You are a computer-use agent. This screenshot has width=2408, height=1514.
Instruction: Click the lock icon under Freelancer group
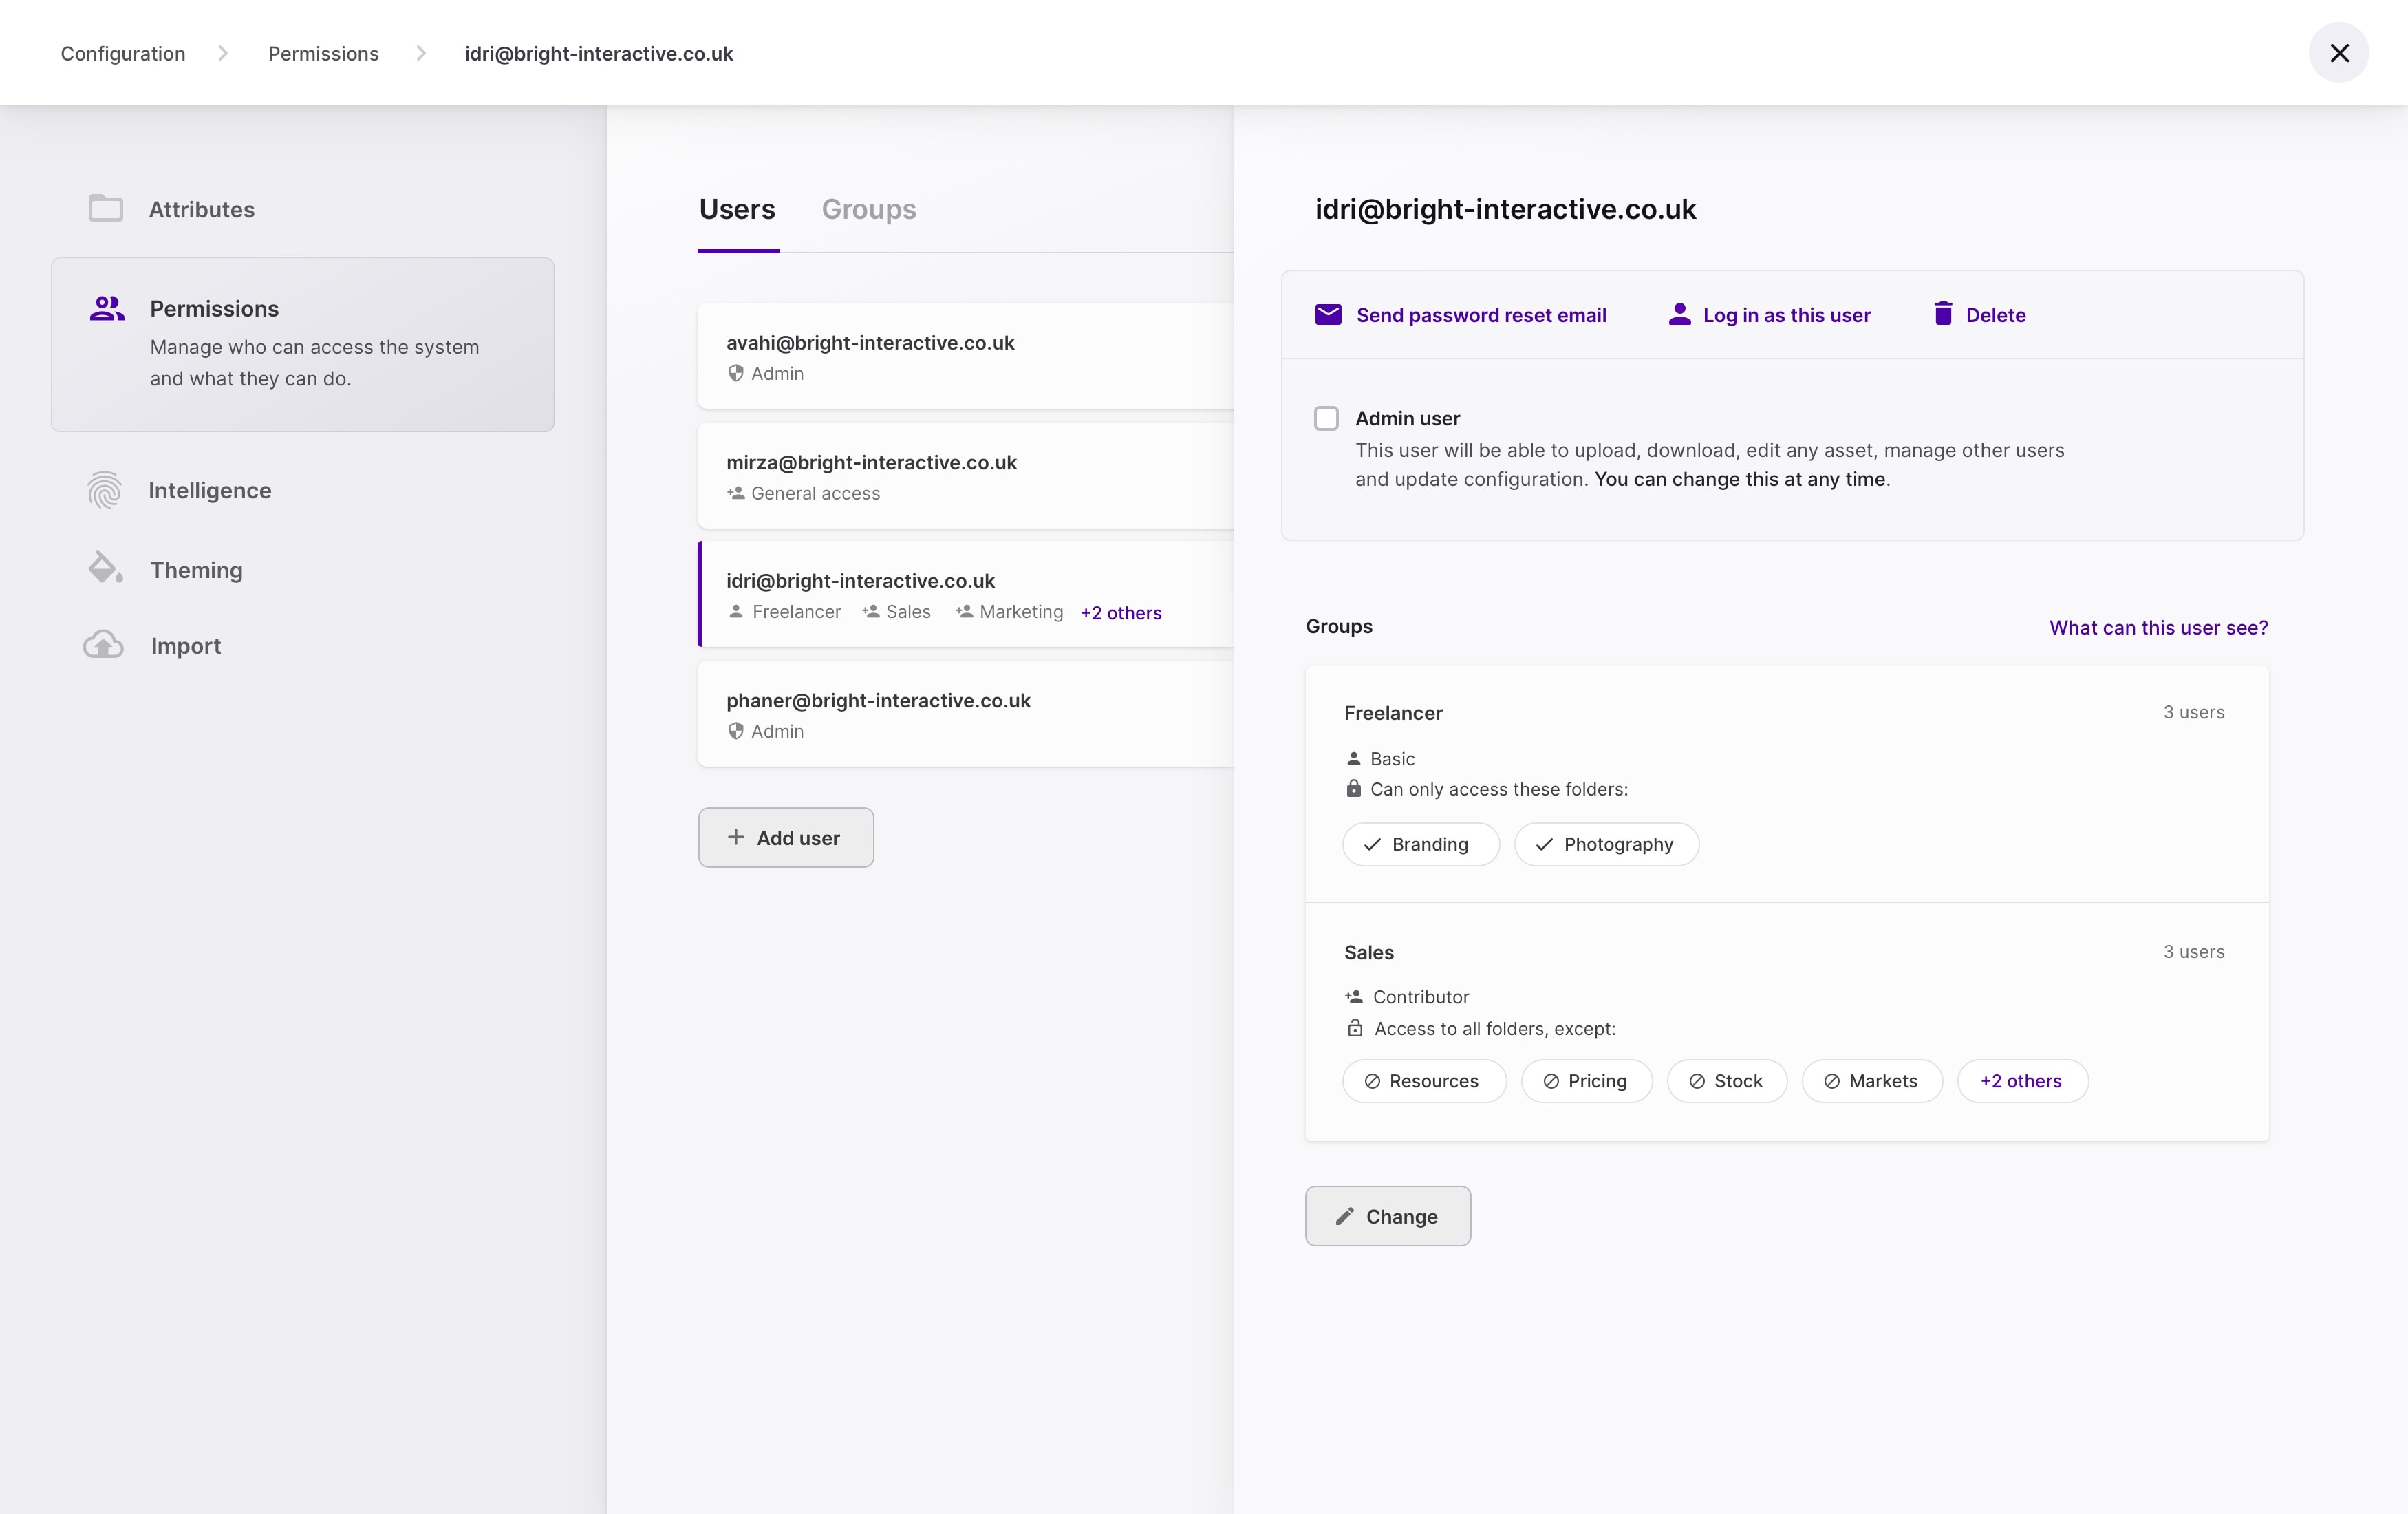pyautogui.click(x=1355, y=789)
